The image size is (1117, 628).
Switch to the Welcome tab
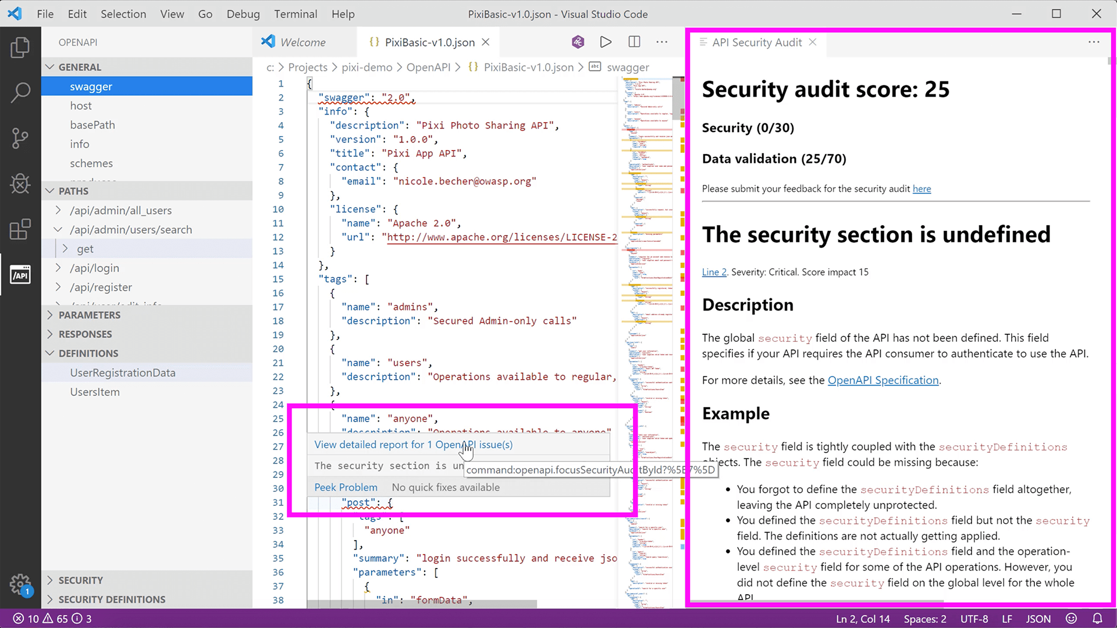click(x=304, y=42)
